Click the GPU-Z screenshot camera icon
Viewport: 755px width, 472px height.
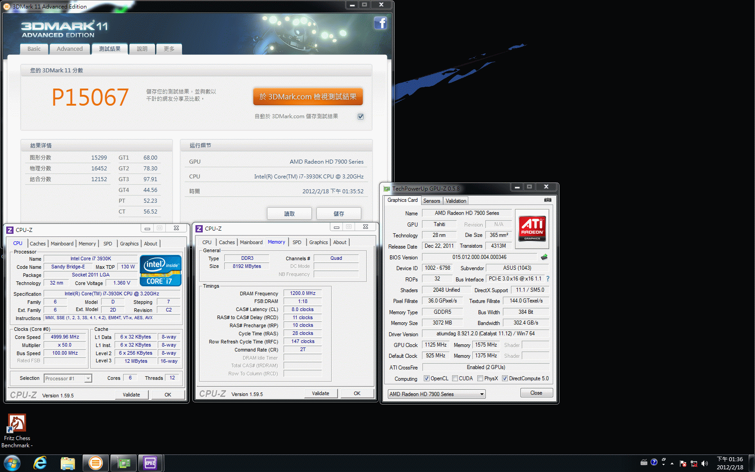point(547,200)
